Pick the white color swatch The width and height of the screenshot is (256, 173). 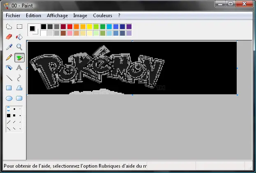(x=44, y=33)
